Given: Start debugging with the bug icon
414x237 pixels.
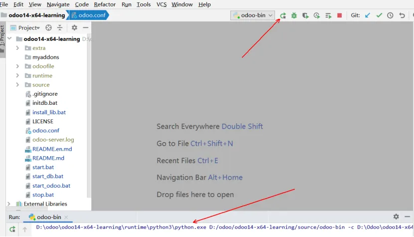Looking at the screenshot, I should [294, 15].
